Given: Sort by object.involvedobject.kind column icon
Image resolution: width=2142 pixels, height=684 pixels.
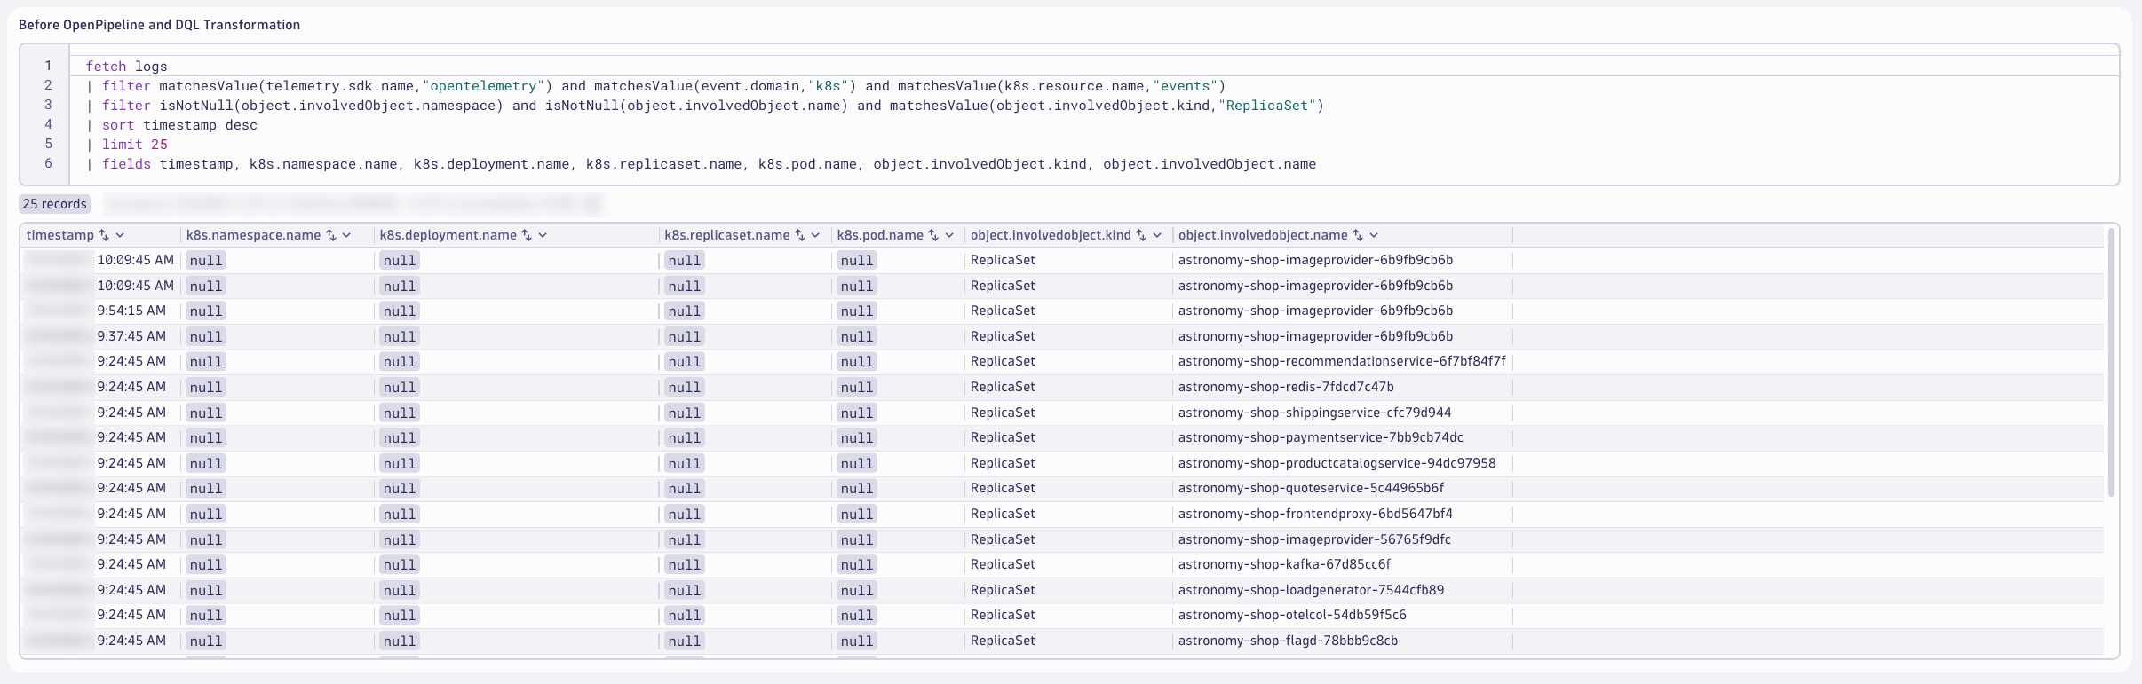Looking at the screenshot, I should pyautogui.click(x=1141, y=235).
